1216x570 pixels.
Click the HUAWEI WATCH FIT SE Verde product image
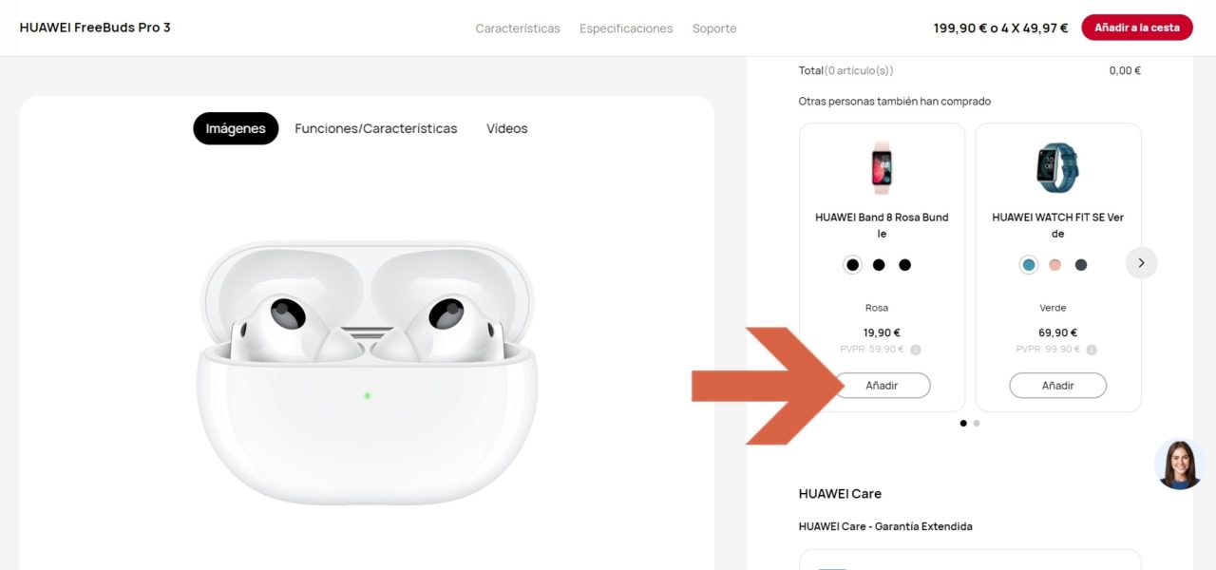click(x=1057, y=167)
